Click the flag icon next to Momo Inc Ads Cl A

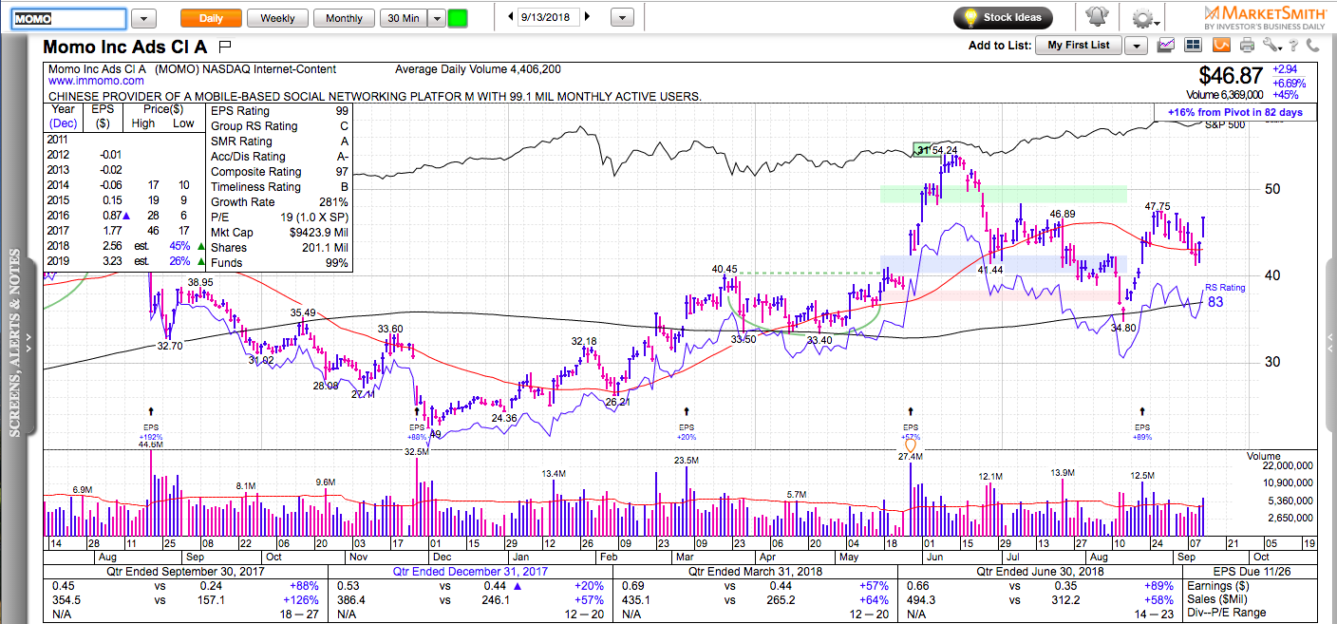pyautogui.click(x=225, y=46)
